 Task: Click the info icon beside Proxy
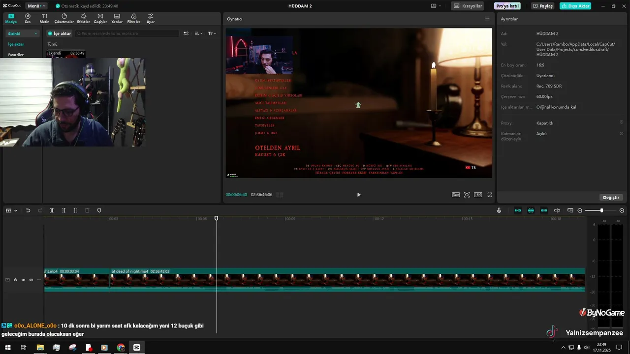[x=621, y=122]
